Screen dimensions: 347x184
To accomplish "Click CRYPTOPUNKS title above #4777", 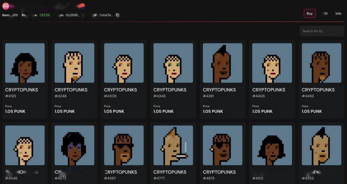I will point(170,172).
